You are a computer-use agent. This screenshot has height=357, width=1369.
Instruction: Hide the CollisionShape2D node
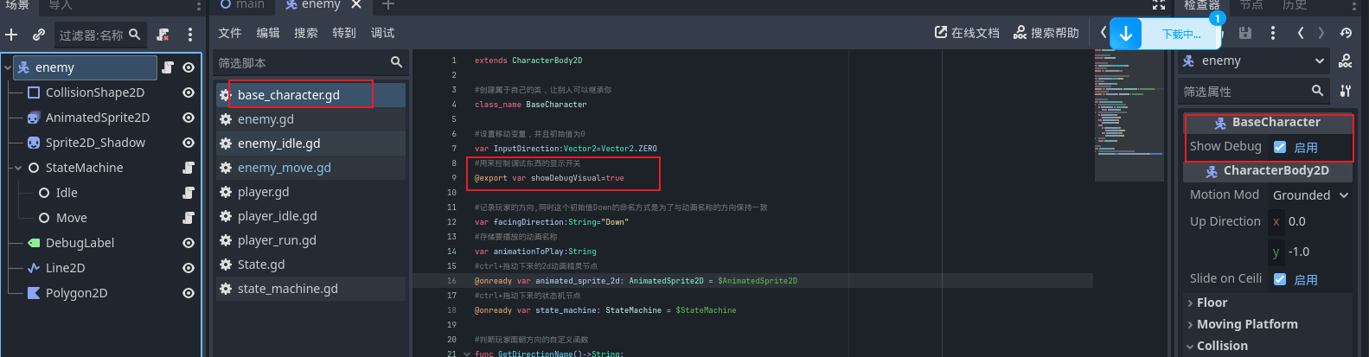(x=189, y=92)
